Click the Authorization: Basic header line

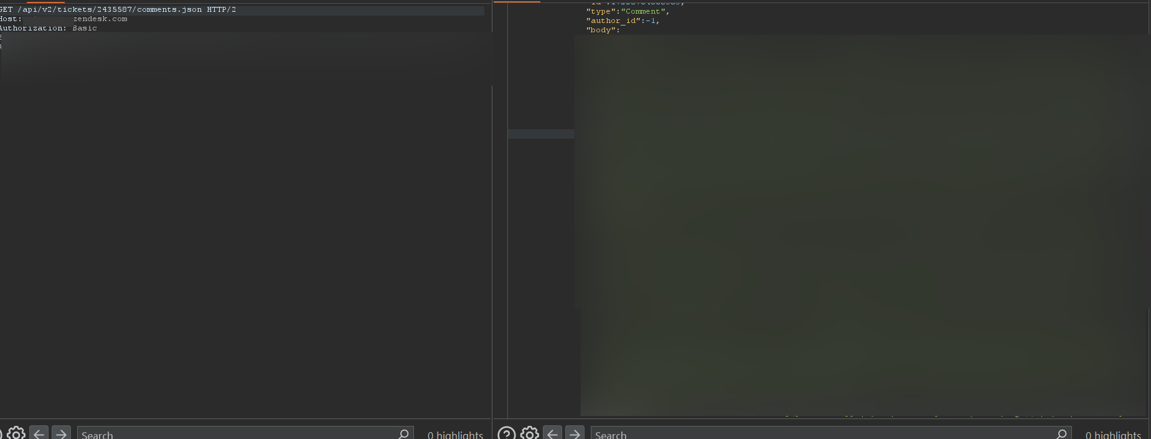click(49, 29)
